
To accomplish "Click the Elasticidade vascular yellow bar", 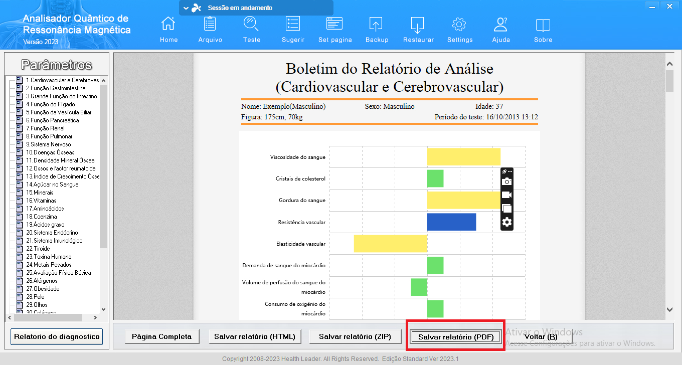I will click(x=391, y=244).
